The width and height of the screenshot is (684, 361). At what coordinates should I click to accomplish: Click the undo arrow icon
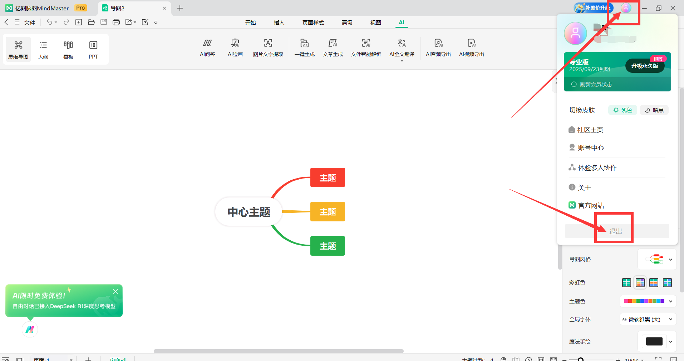49,22
